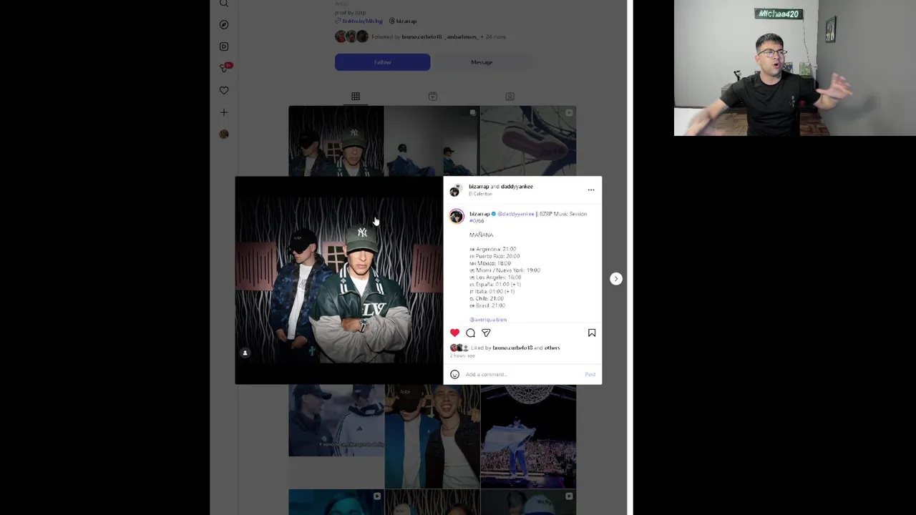Open the emoji picker in comment box
The width and height of the screenshot is (916, 515).
tap(454, 374)
